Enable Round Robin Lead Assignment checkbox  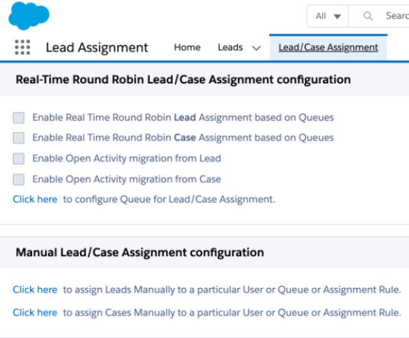coord(19,118)
